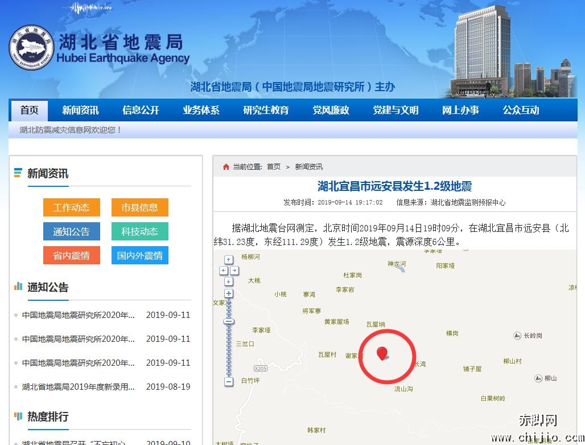The image size is (585, 445).
Task: Click the 首页 breadcrumb link
Action: tap(274, 167)
